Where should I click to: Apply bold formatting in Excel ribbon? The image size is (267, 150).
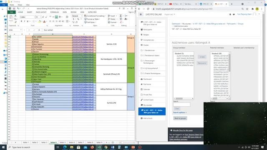21,21
